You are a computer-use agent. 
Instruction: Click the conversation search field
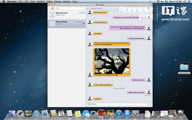[x=70, y=8]
